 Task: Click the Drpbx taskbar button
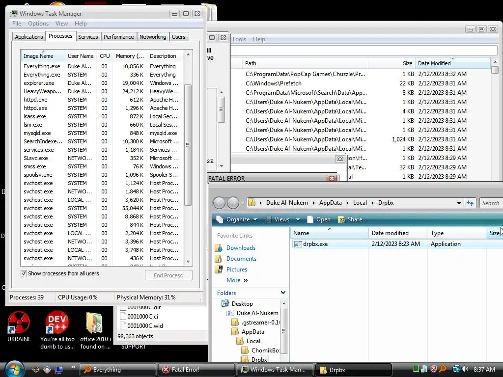click(x=354, y=370)
